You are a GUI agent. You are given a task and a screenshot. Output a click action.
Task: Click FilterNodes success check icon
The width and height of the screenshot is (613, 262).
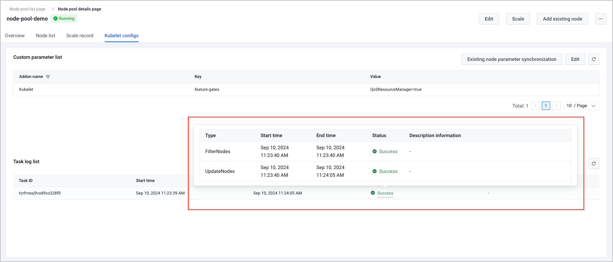coord(375,151)
